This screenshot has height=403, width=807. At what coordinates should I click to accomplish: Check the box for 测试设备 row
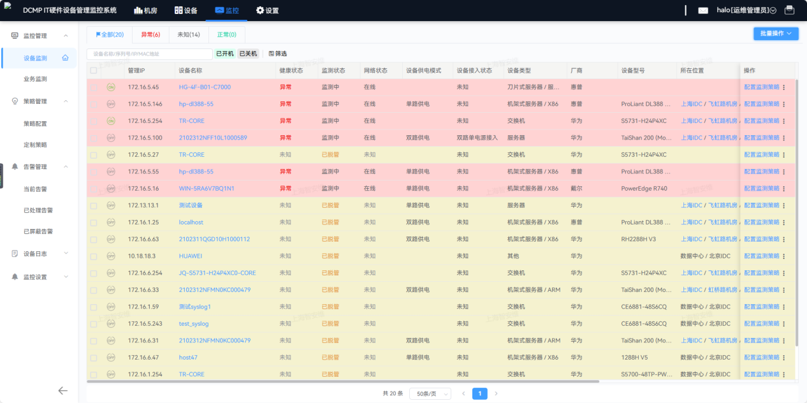click(94, 205)
